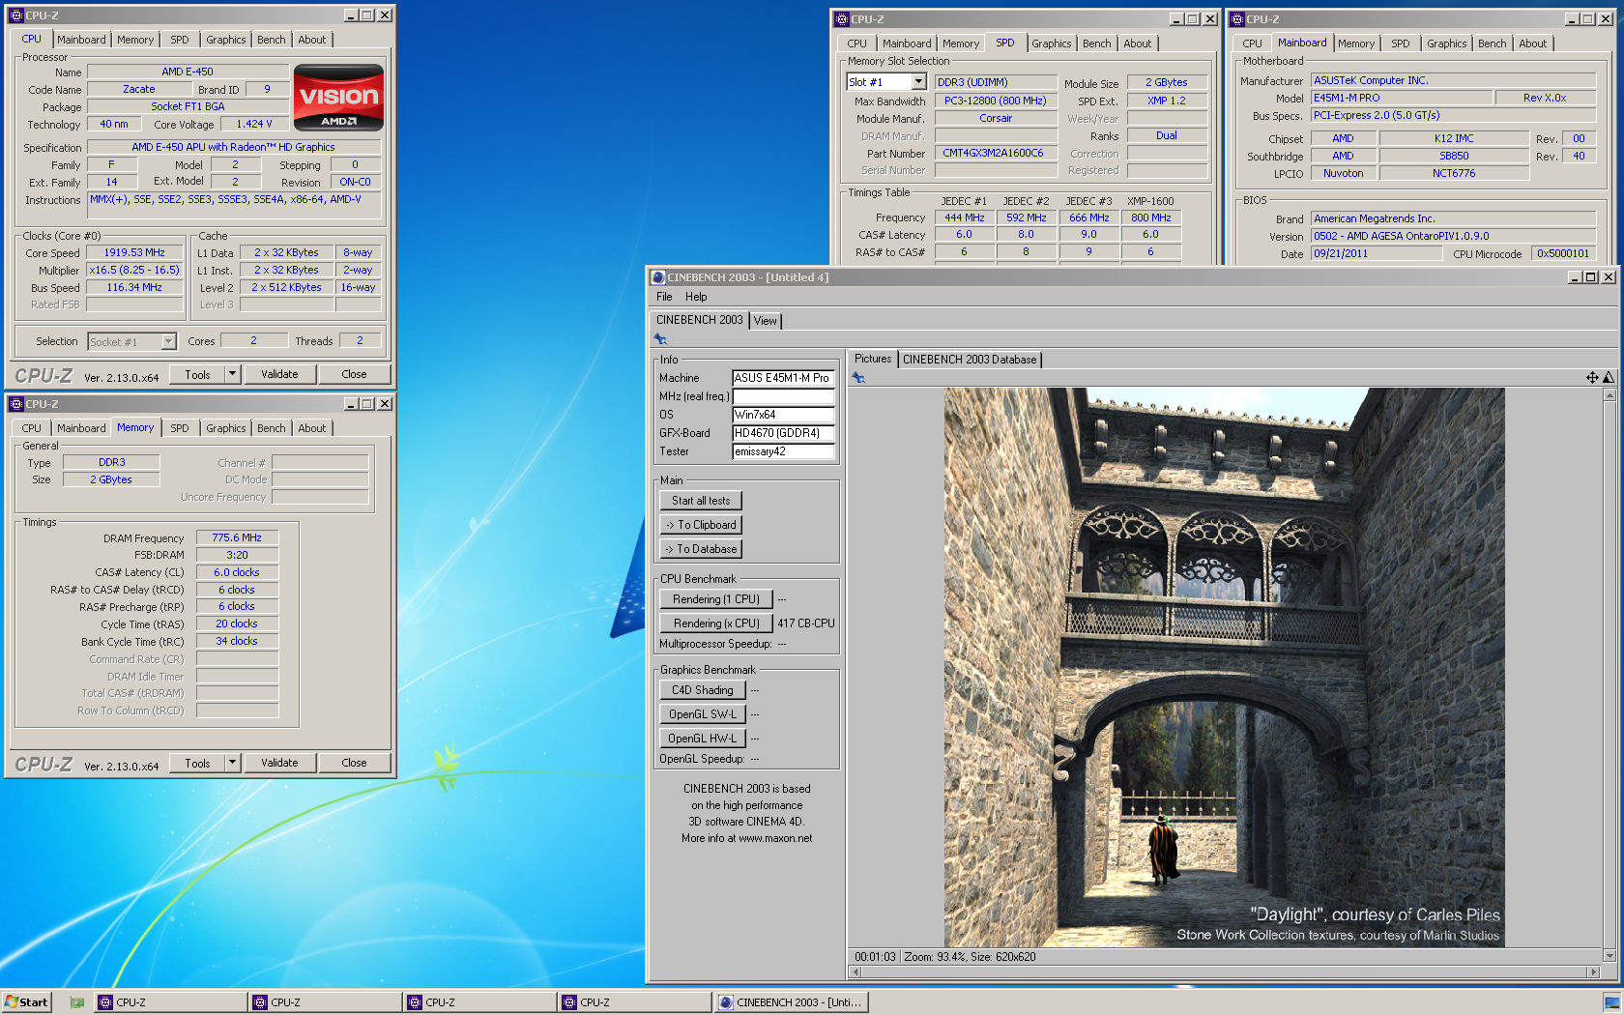Run the OpenGL HW-L benchmark
The height and width of the screenshot is (1015, 1624).
click(703, 739)
